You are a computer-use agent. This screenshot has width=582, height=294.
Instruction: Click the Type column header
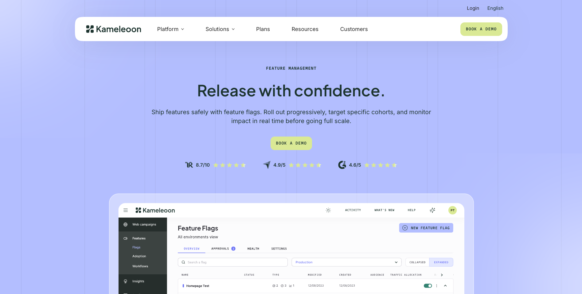(276, 275)
